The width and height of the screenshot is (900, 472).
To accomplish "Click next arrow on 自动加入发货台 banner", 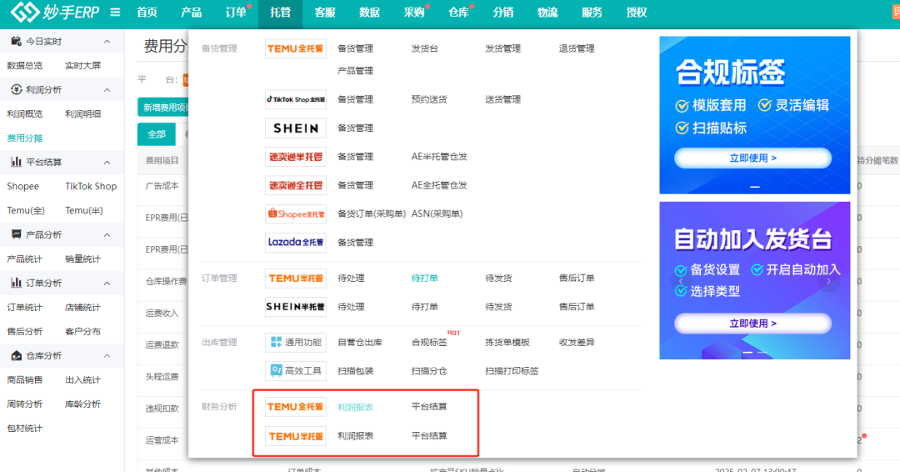I will [x=828, y=281].
